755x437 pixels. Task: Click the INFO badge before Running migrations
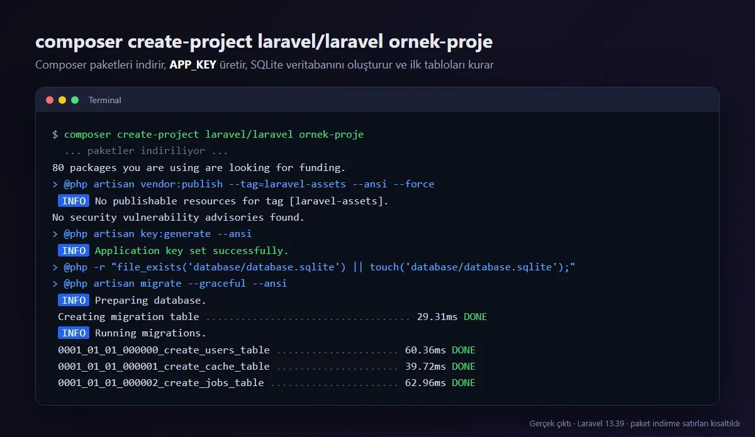[x=74, y=333]
